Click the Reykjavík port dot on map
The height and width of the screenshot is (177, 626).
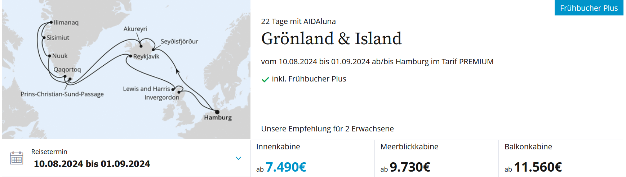click(x=130, y=56)
